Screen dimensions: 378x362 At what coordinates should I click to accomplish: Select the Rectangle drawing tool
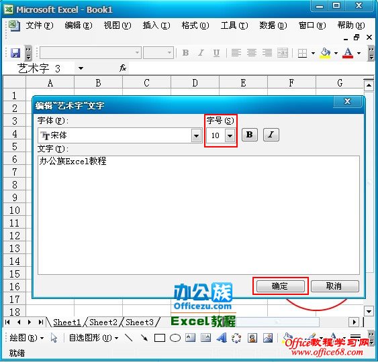[160, 338]
